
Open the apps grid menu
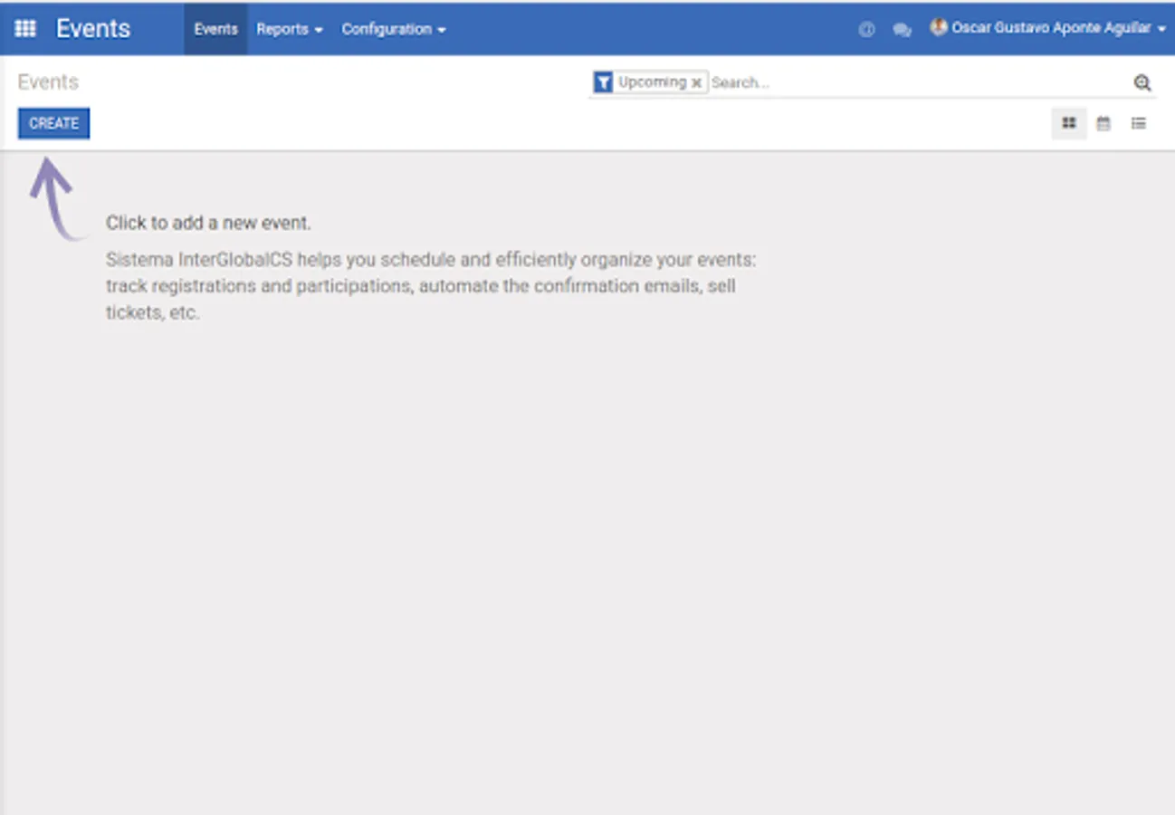coord(25,29)
